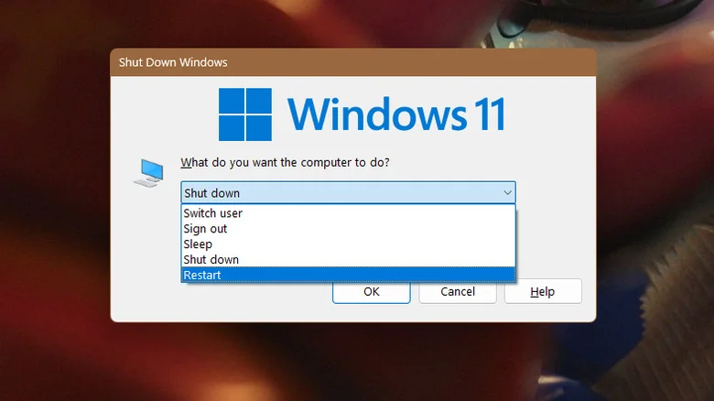
Task: Choose the highlighted Restart option
Action: tap(349, 275)
